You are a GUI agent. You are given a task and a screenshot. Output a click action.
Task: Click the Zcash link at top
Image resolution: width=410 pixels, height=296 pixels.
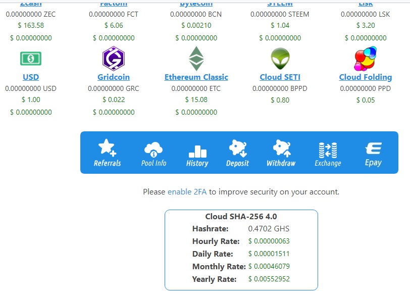click(31, 4)
